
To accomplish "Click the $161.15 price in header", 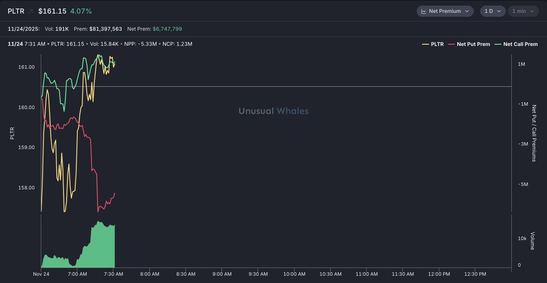I will 52,11.
